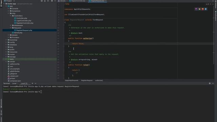Image resolution: width=217 pixels, height=122 pixels.
Task: Click the rules method name in code
Action: coord(86,65)
